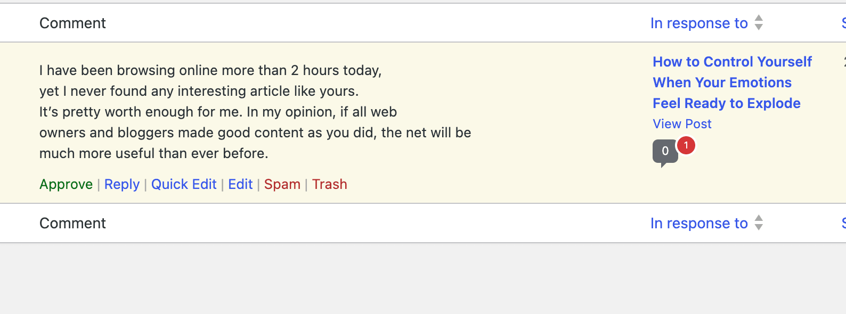This screenshot has height=314, width=846.
Task: Click the comment body text paragraph
Action: [255, 112]
